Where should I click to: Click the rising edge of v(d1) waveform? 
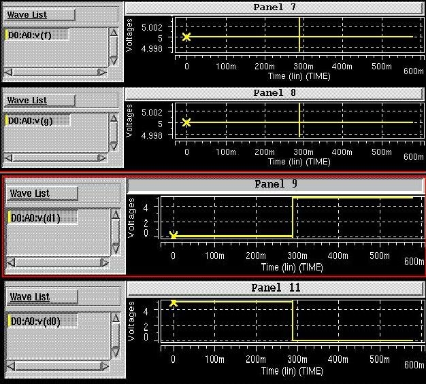click(x=293, y=217)
